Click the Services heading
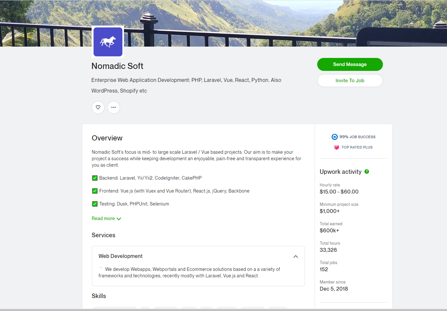 [x=104, y=235]
